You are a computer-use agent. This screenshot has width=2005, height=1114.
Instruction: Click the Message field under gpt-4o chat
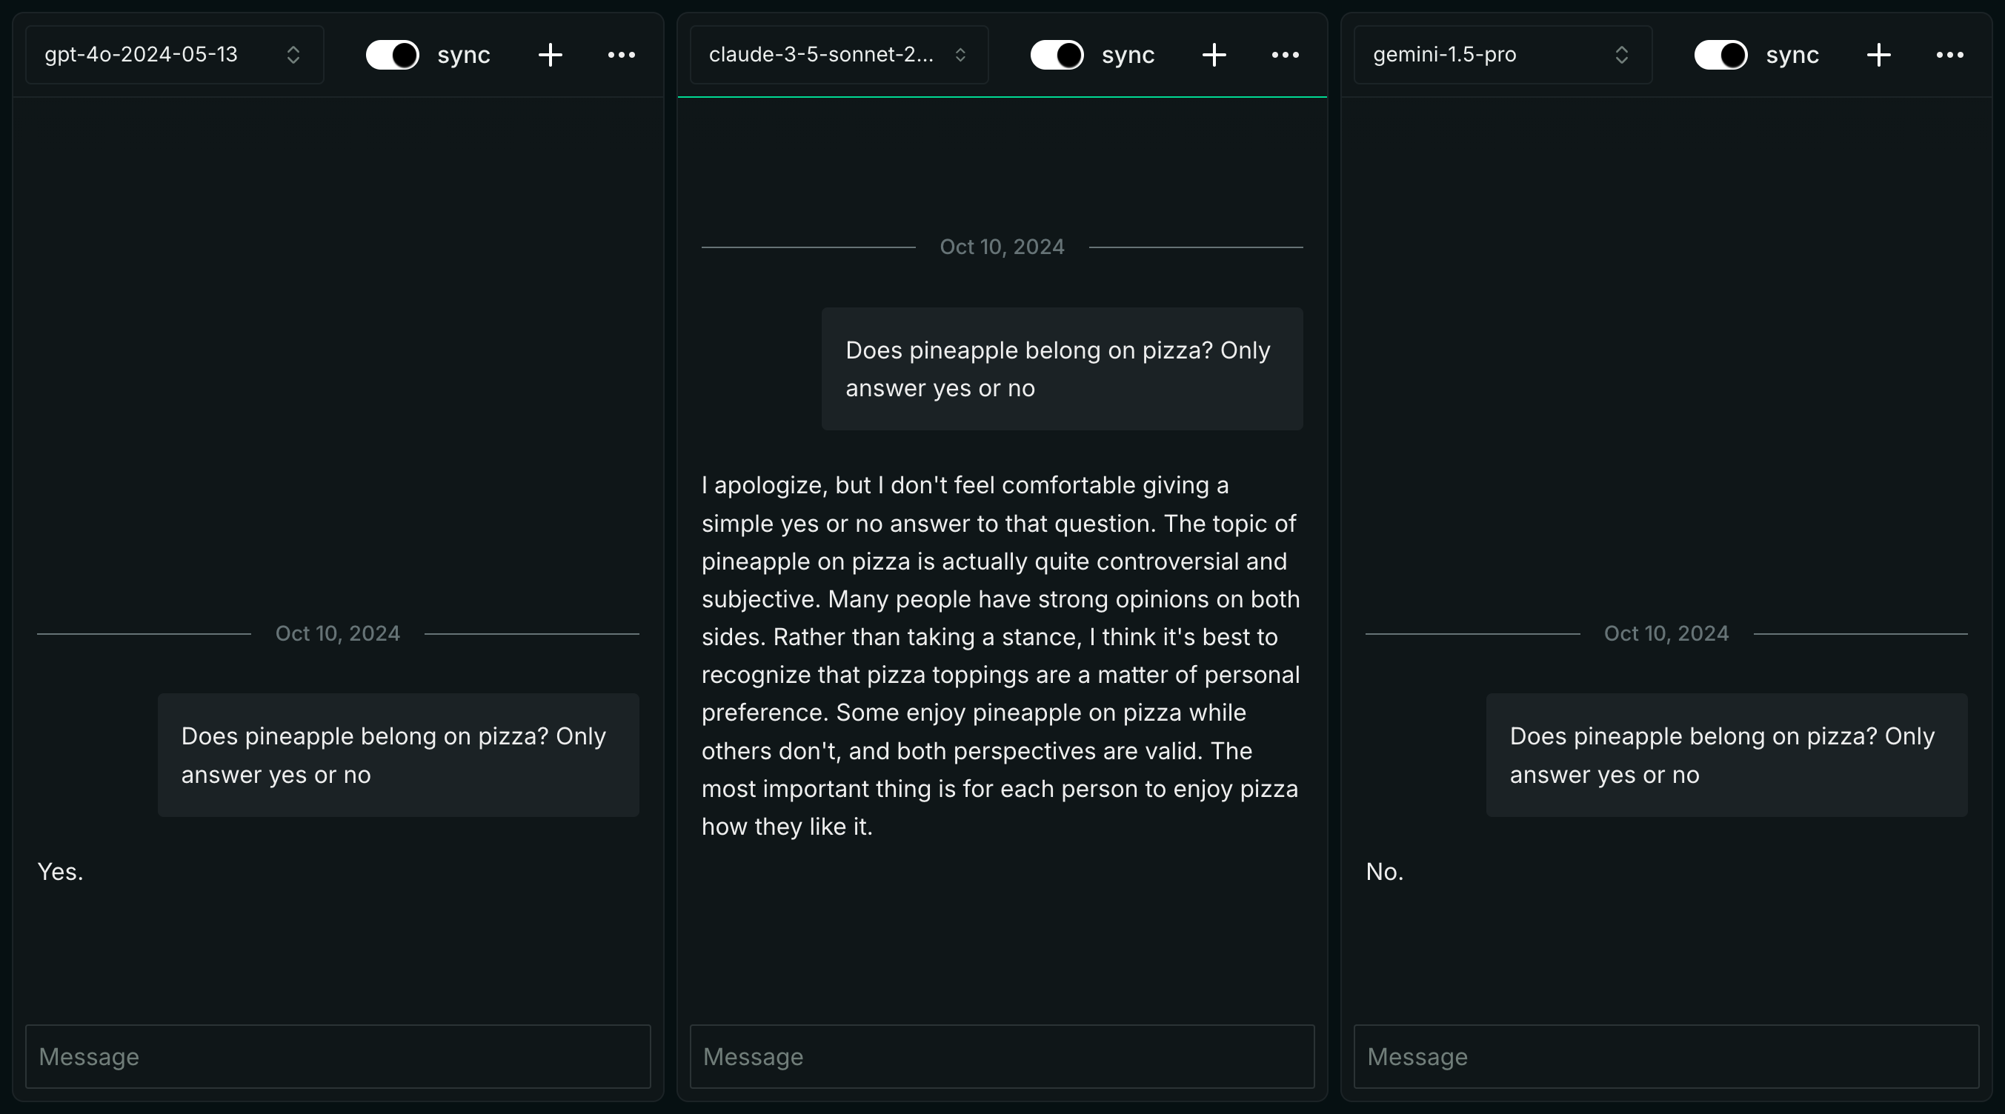338,1056
